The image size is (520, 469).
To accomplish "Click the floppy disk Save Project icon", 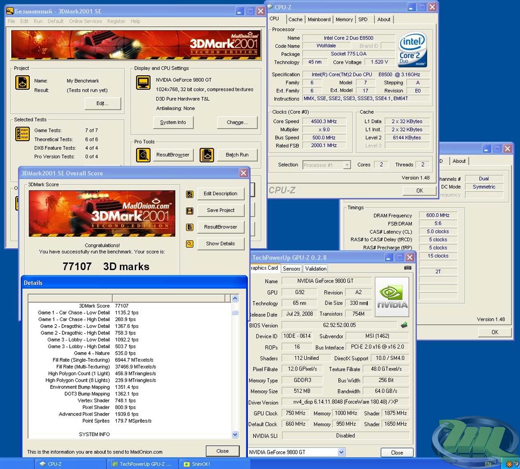I will [x=189, y=211].
